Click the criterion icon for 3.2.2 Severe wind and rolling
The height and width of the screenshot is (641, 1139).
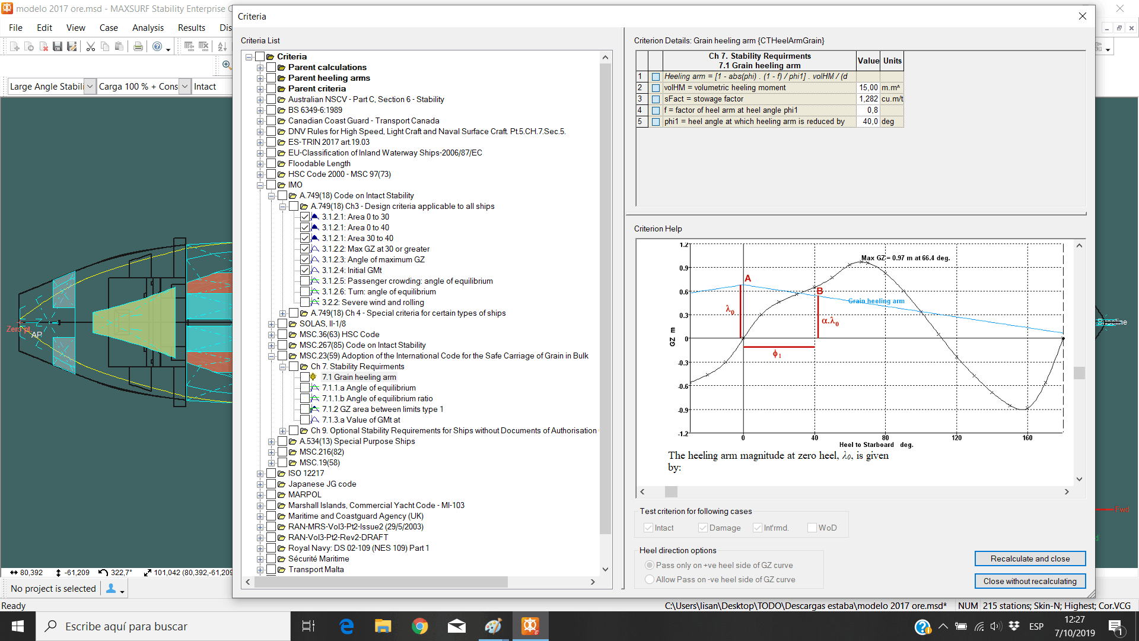[x=316, y=302]
